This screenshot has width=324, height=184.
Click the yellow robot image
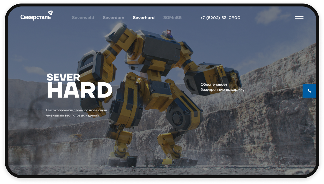click(x=159, y=95)
